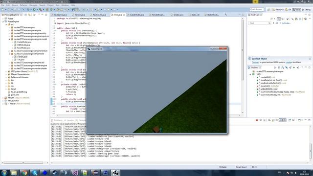Click the Find field in Task List

click(259, 23)
